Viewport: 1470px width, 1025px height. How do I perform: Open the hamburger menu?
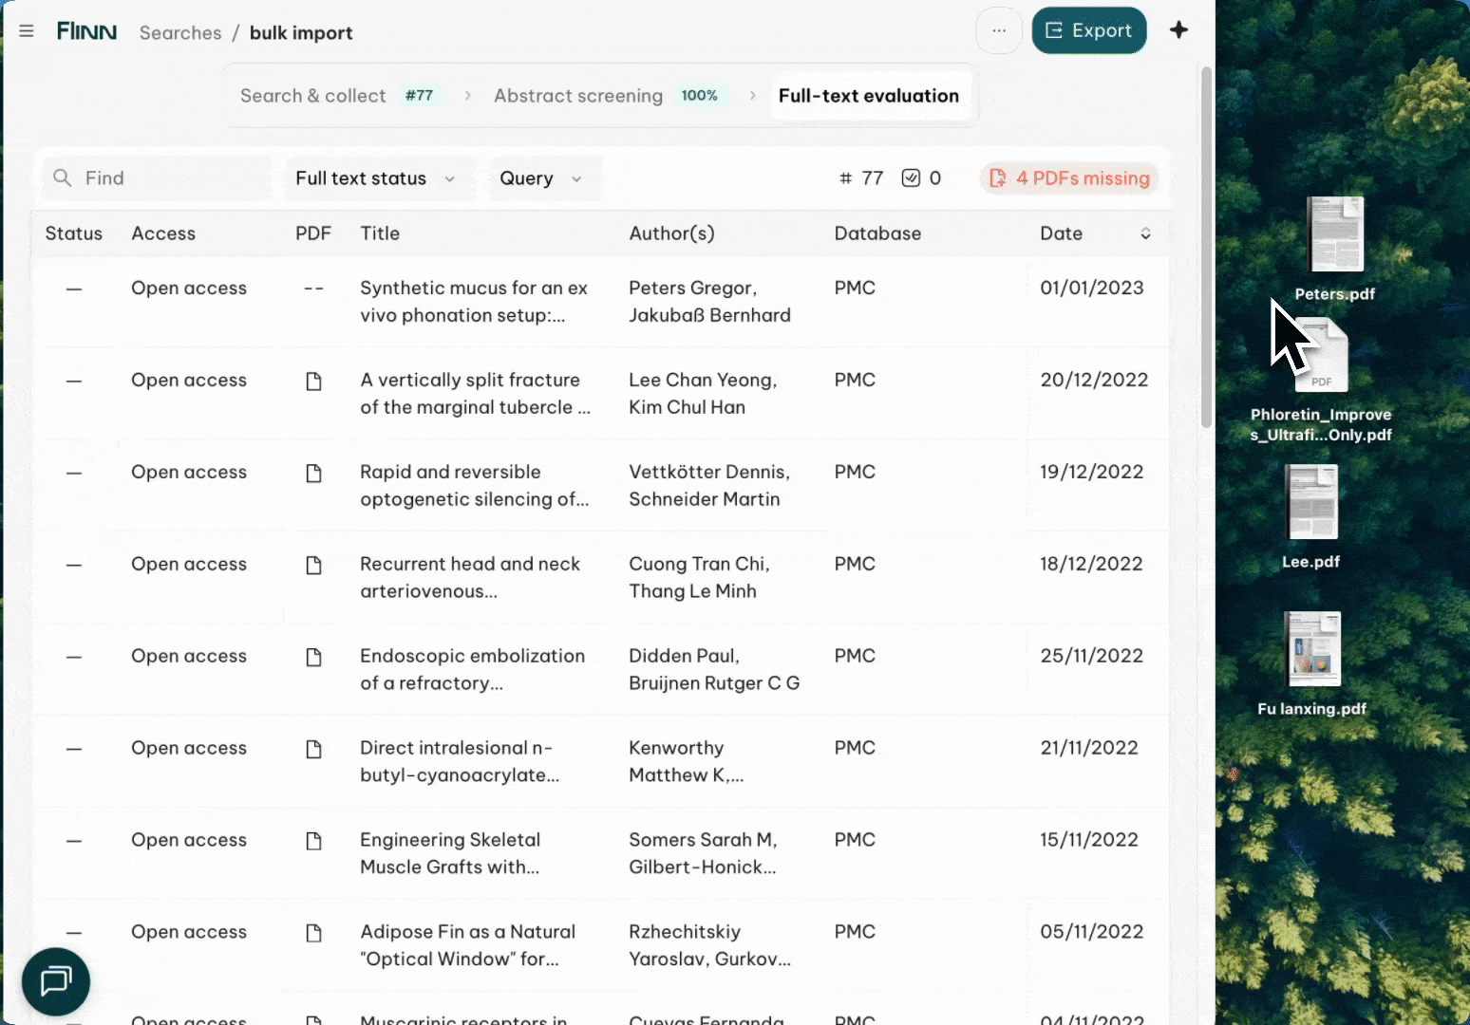point(27,31)
